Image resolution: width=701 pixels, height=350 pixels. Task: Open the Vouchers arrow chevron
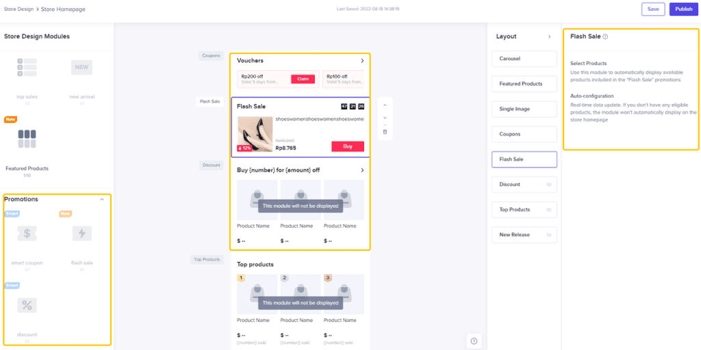(x=362, y=60)
